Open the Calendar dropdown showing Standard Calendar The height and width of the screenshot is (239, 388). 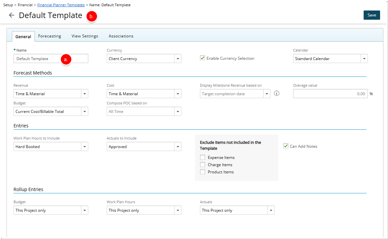tap(363, 58)
